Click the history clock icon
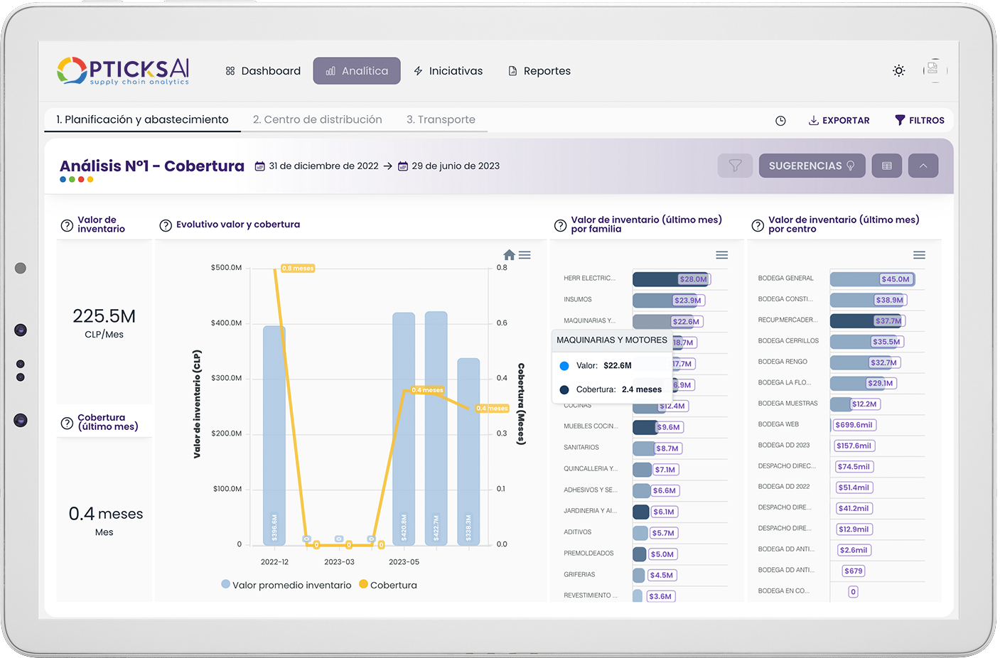 pyautogui.click(x=780, y=121)
